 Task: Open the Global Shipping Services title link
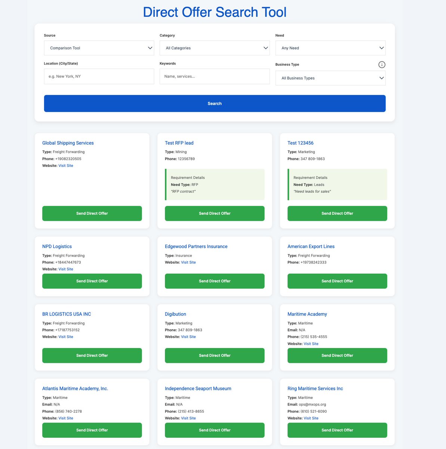[x=68, y=143]
